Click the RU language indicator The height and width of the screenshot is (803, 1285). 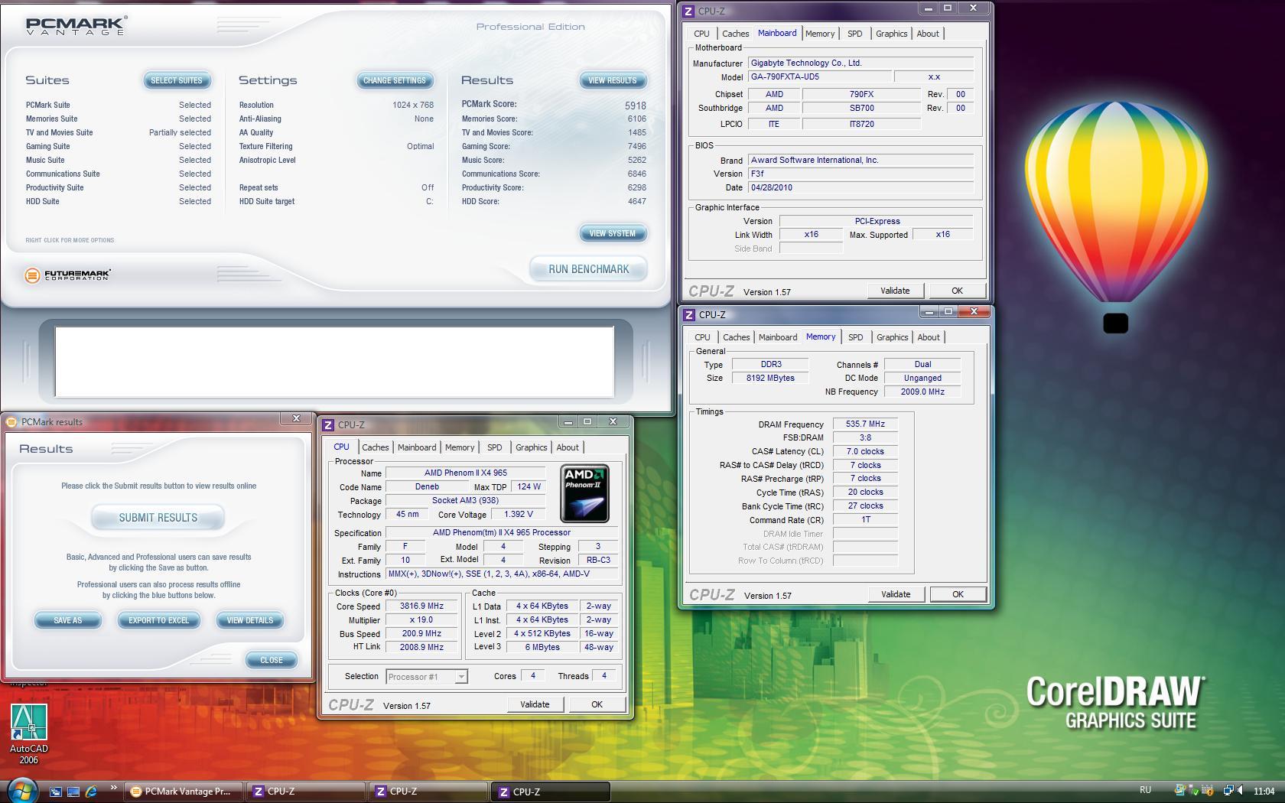click(1145, 790)
